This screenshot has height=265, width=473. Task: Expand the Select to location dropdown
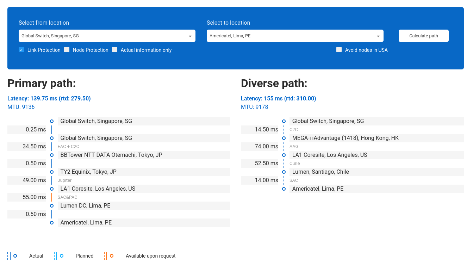click(295, 36)
